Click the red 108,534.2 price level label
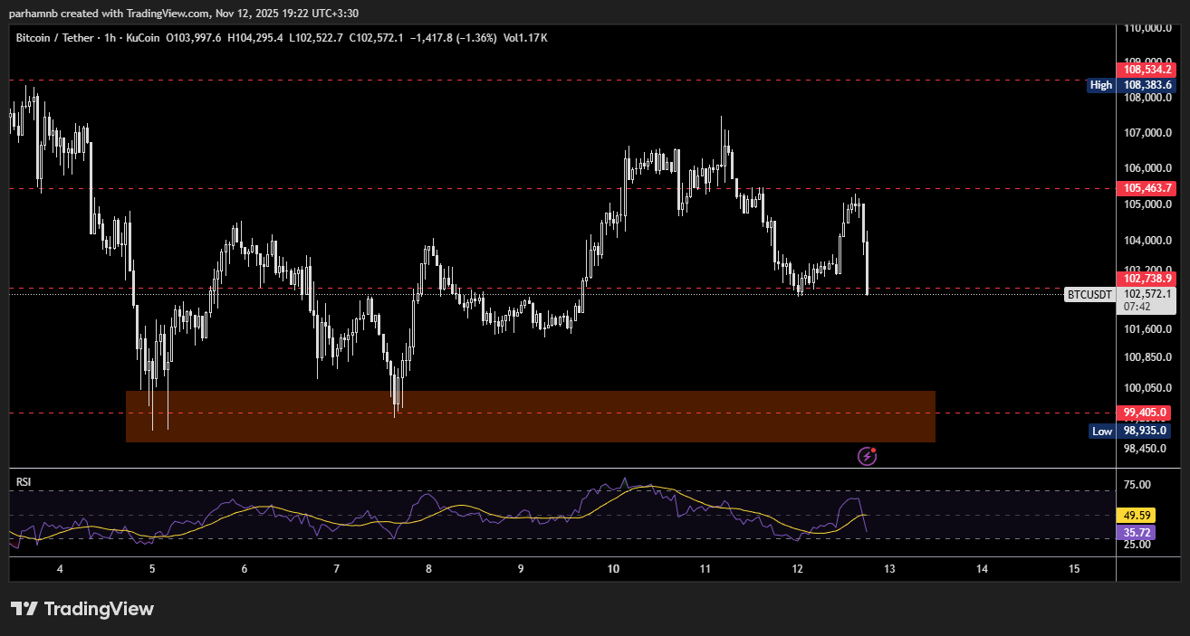This screenshot has width=1190, height=636. coord(1147,70)
